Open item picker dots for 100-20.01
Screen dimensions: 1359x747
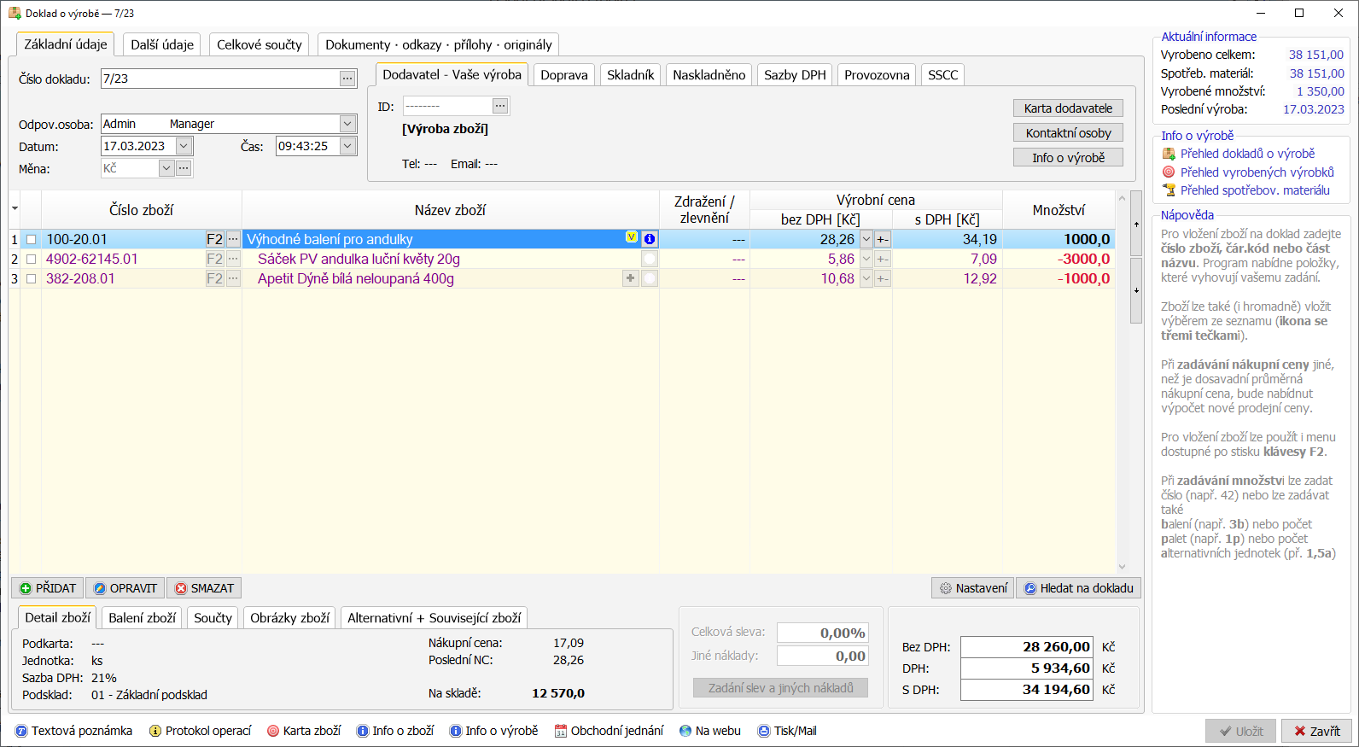pyautogui.click(x=233, y=239)
